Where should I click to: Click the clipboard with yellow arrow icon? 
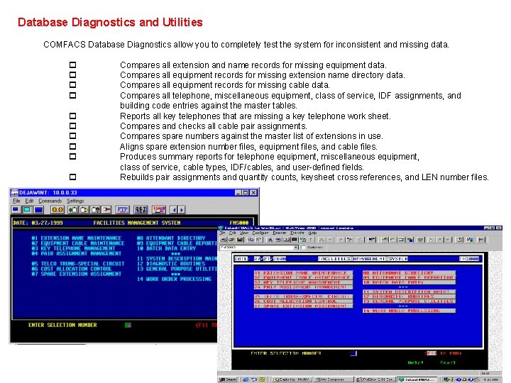[84, 210]
